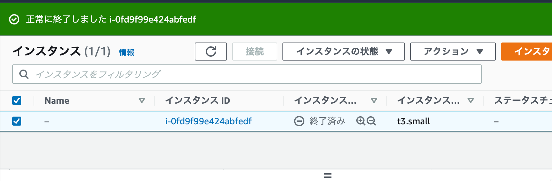The width and height of the screenshot is (552, 181).
Task: Open the アクション dropdown menu
Action: 453,52
